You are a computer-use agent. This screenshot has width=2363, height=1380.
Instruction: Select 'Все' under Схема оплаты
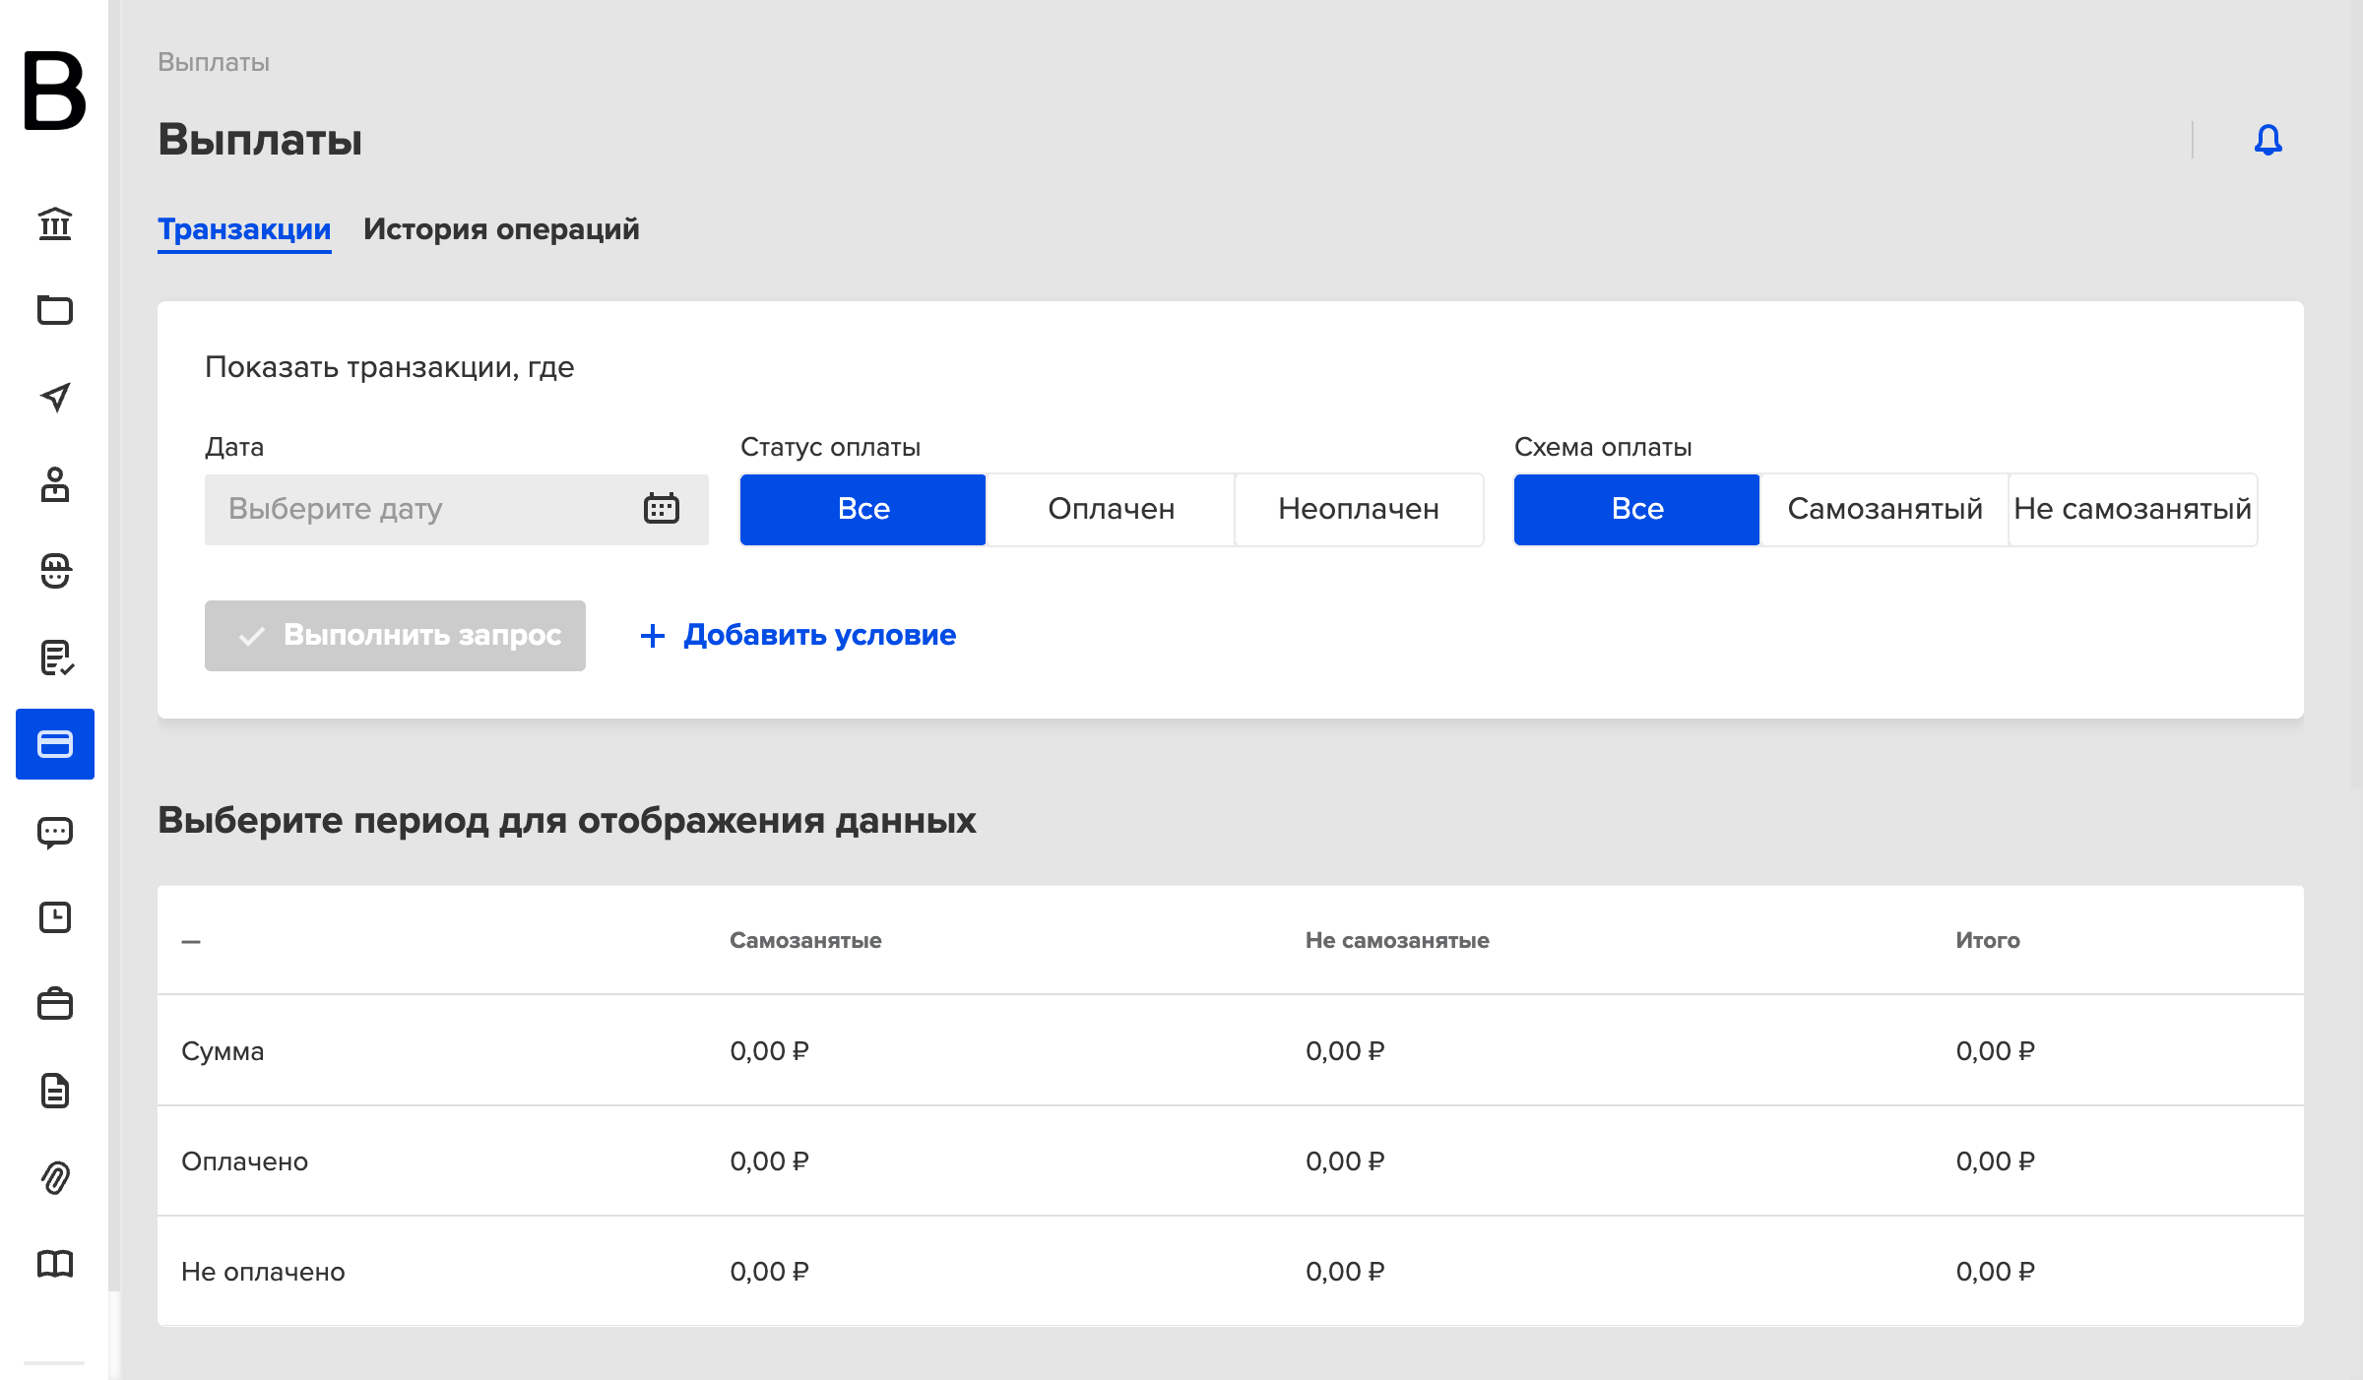tap(1637, 509)
